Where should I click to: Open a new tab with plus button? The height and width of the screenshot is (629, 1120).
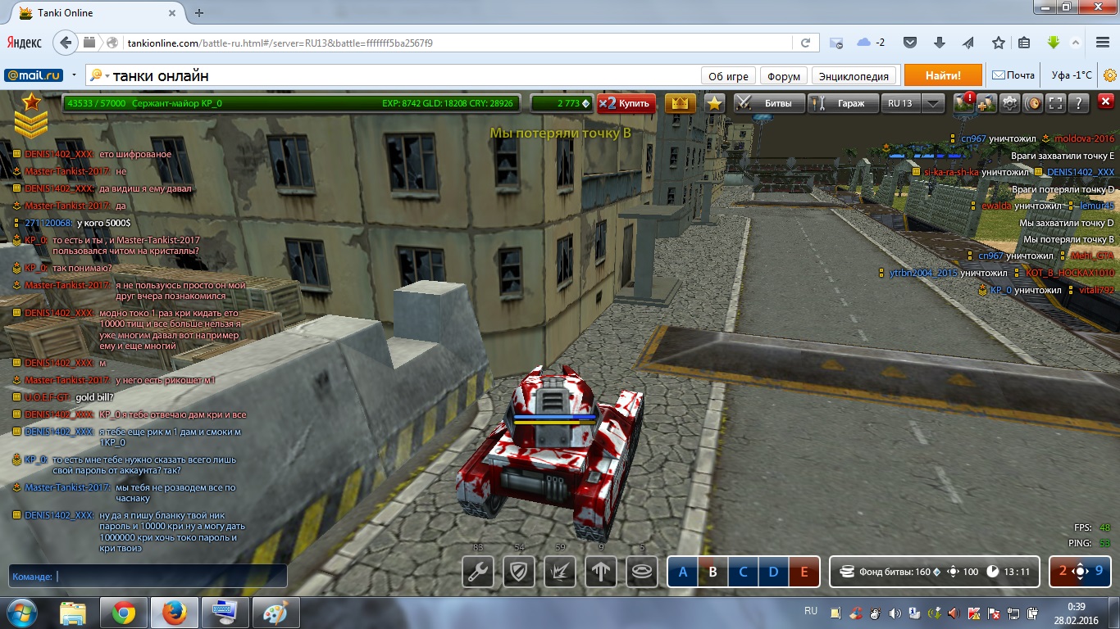point(199,13)
